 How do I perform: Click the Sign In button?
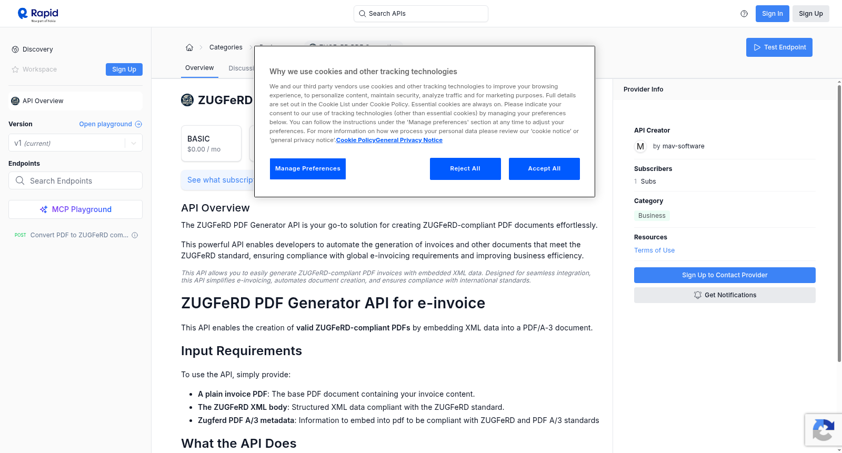[x=773, y=14]
